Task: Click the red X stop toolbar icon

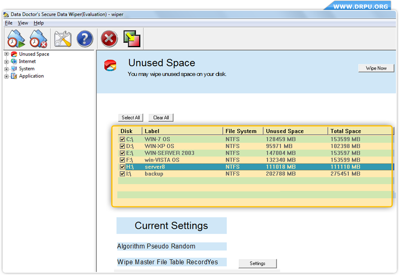Action: pyautogui.click(x=109, y=39)
